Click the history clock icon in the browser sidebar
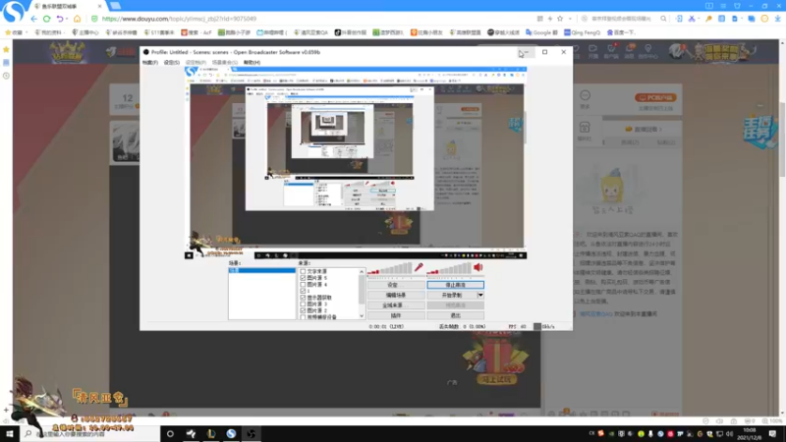The image size is (786, 442). [x=6, y=76]
